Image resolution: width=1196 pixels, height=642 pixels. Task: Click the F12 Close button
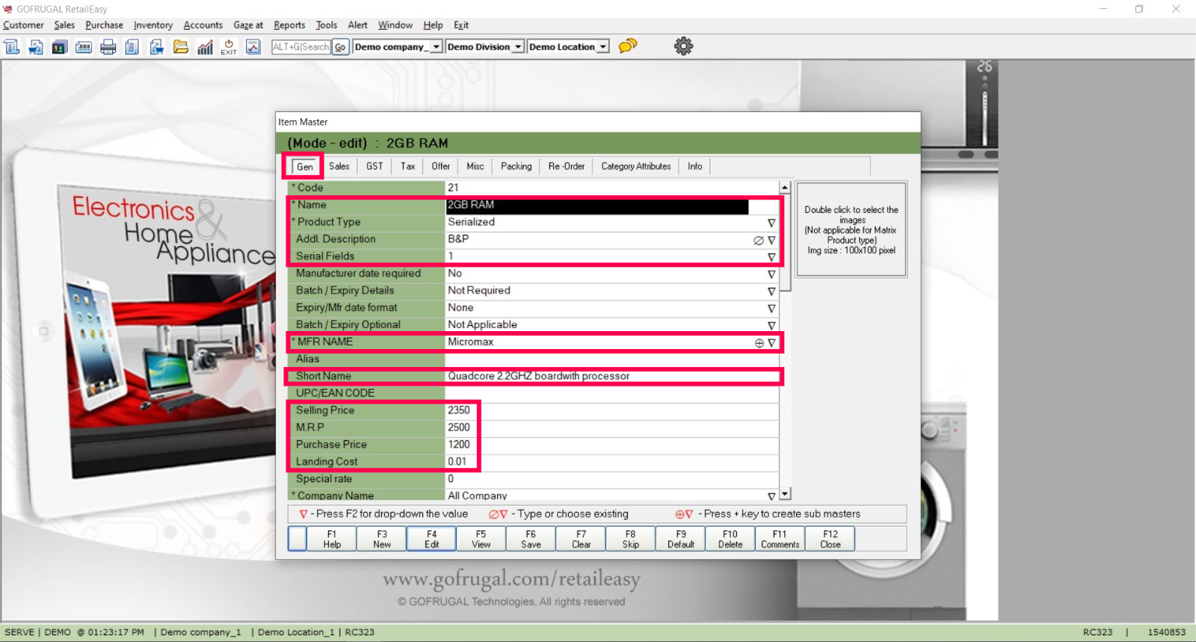pyautogui.click(x=830, y=539)
